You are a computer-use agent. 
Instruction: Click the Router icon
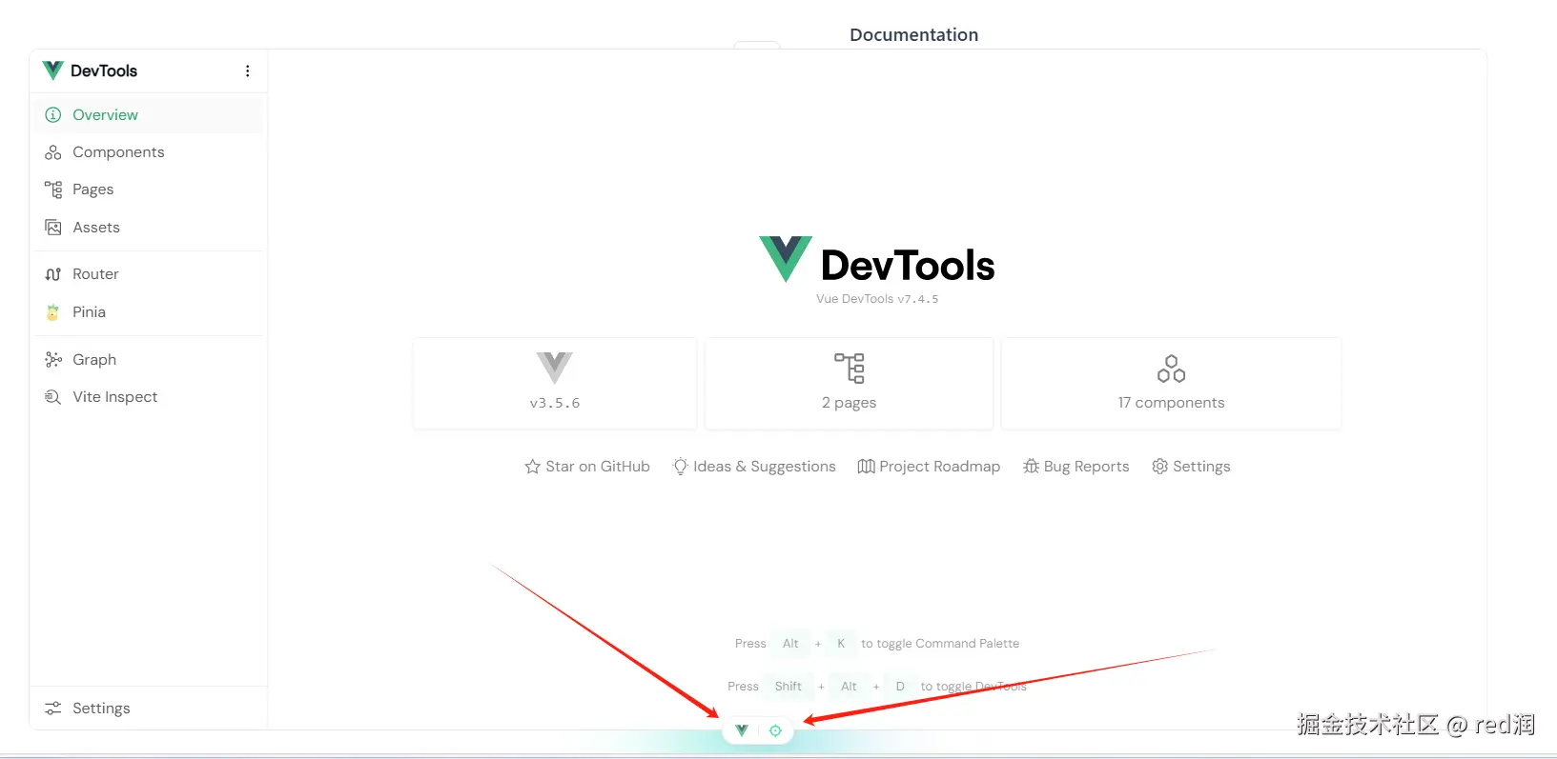(x=53, y=274)
